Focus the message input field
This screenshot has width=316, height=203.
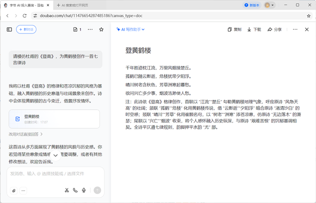(53, 173)
